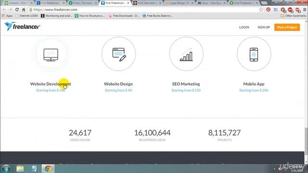
Task: Click the Freelancer logo
Action: click(x=23, y=26)
